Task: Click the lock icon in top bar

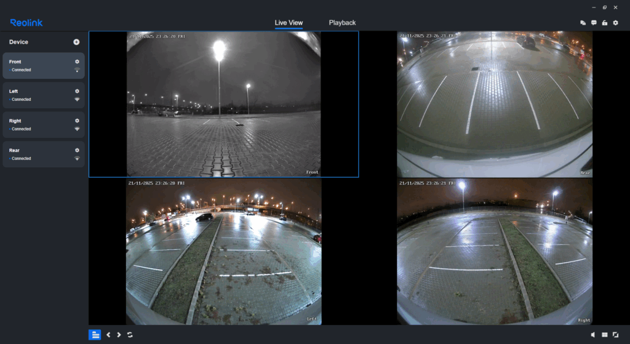Action: (x=605, y=23)
